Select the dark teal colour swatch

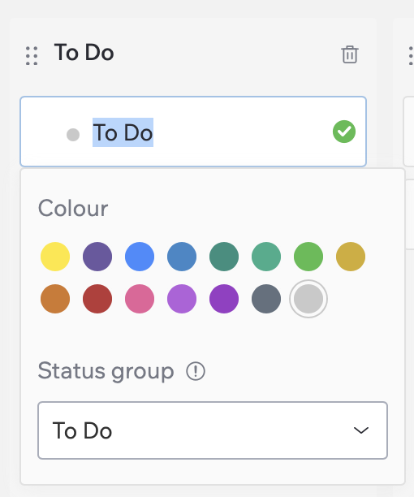click(x=224, y=257)
